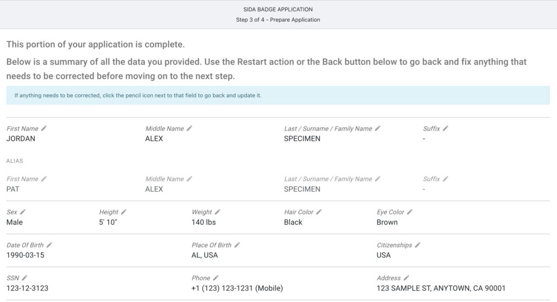557x302 pixels.
Task: Edit the Alias Suffix pencil icon
Action: click(x=445, y=178)
